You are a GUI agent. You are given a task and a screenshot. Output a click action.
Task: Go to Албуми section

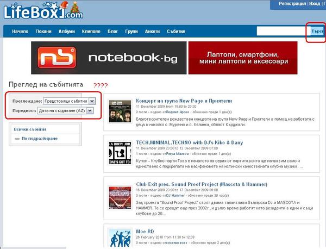[67, 32]
